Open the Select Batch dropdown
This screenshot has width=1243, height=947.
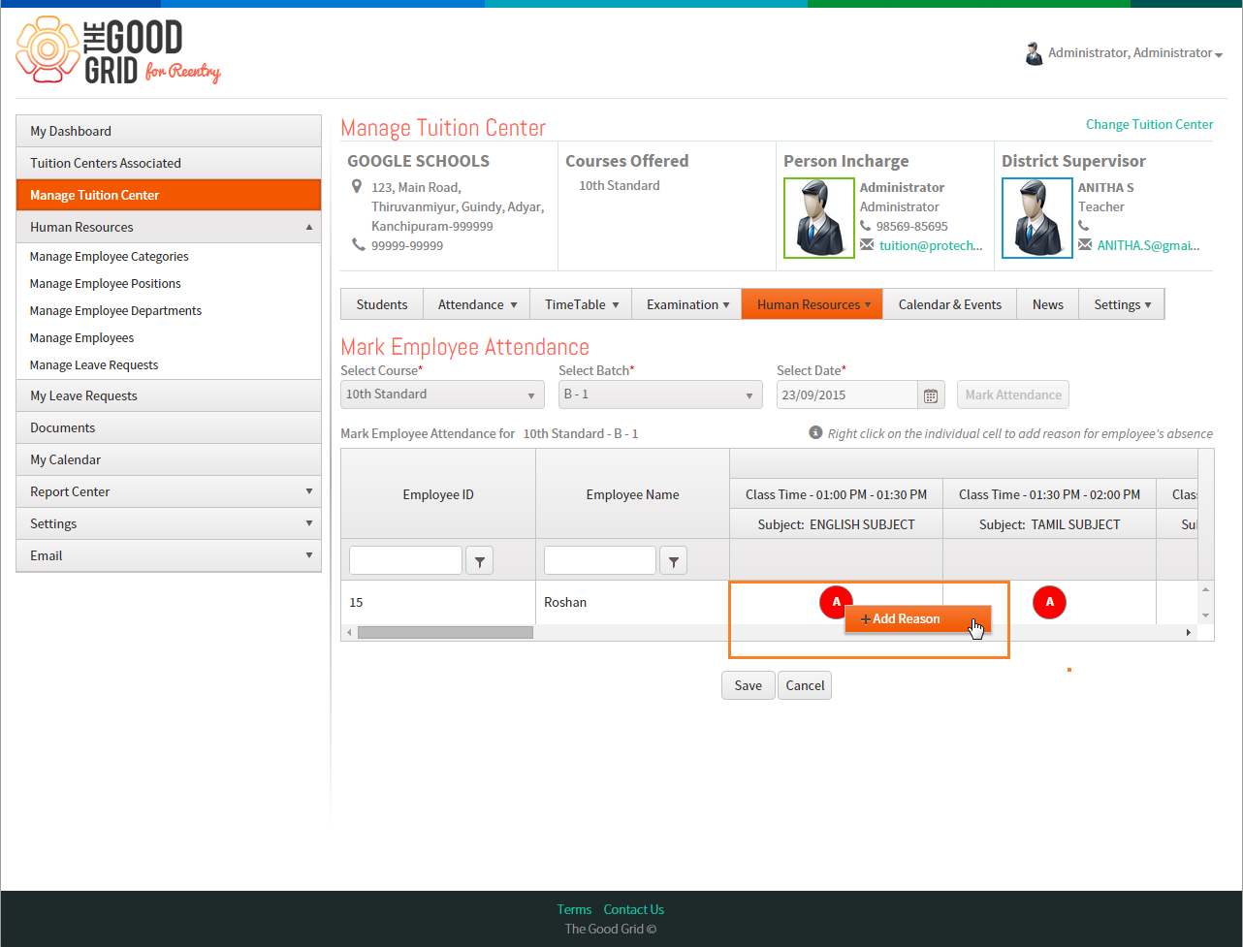pos(660,395)
